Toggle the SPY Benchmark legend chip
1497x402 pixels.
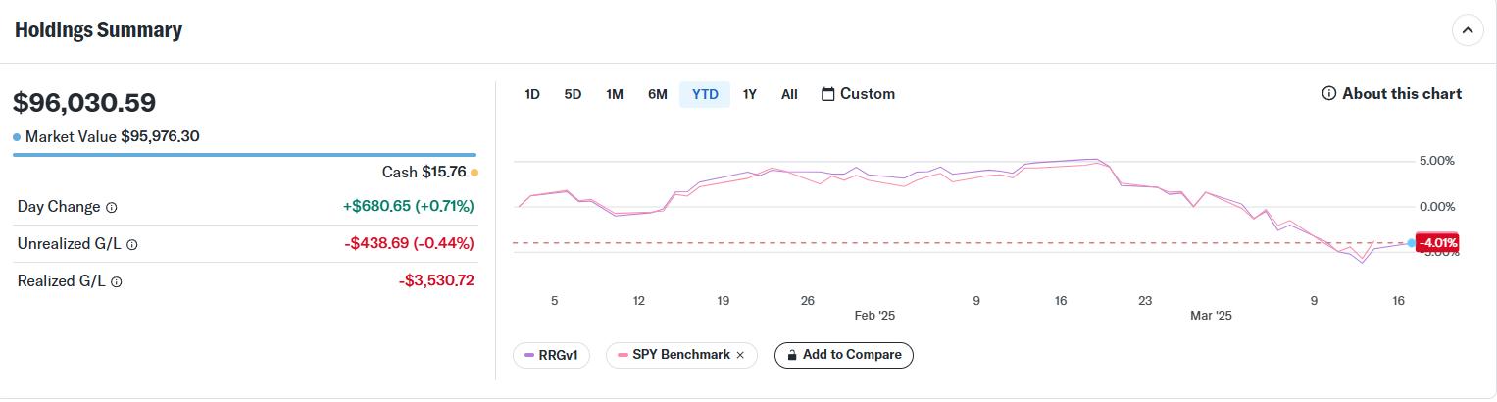click(x=674, y=355)
